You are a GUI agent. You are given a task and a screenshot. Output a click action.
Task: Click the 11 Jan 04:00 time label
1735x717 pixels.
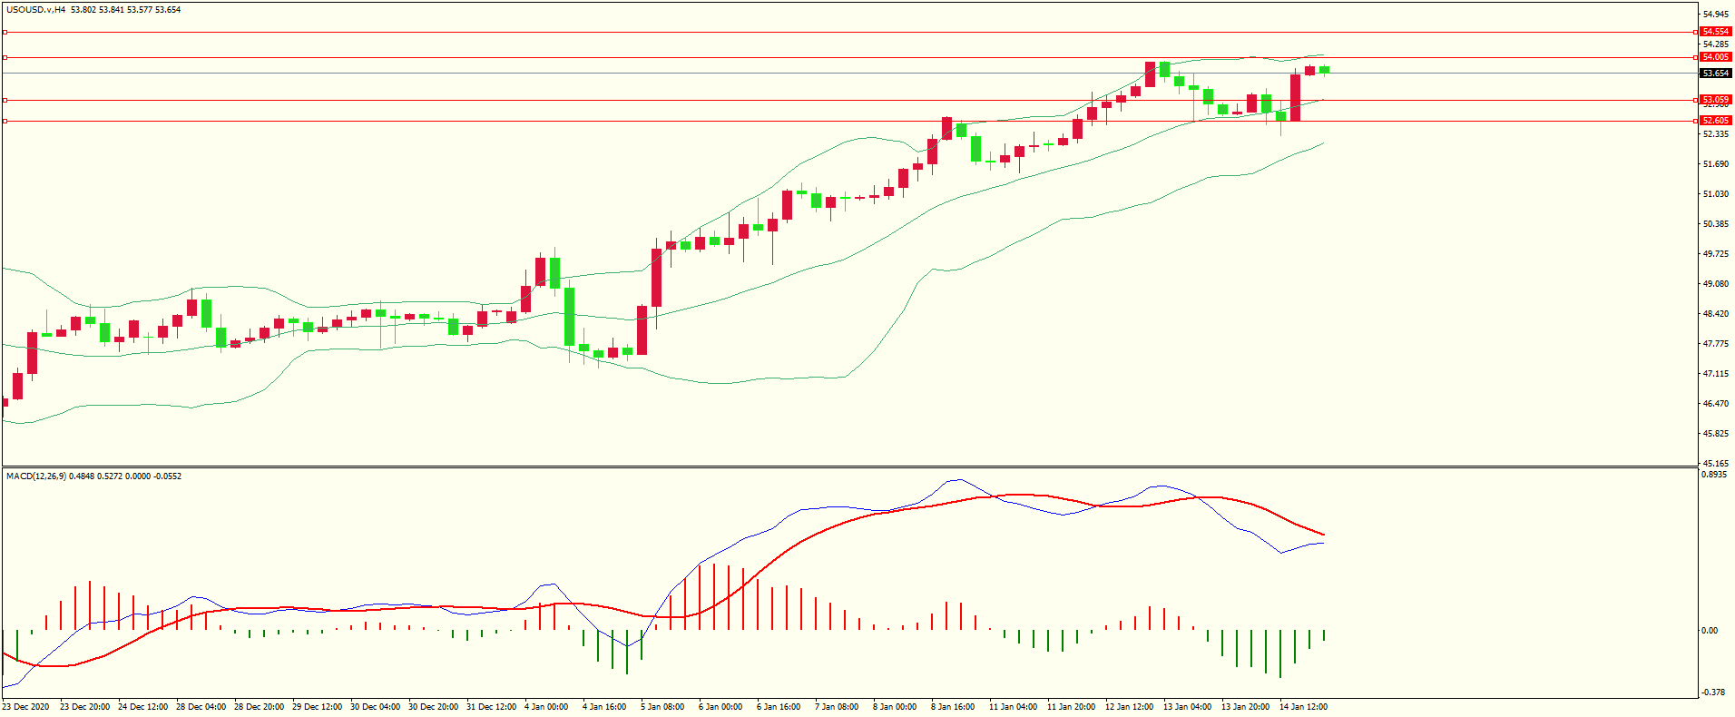[1013, 707]
